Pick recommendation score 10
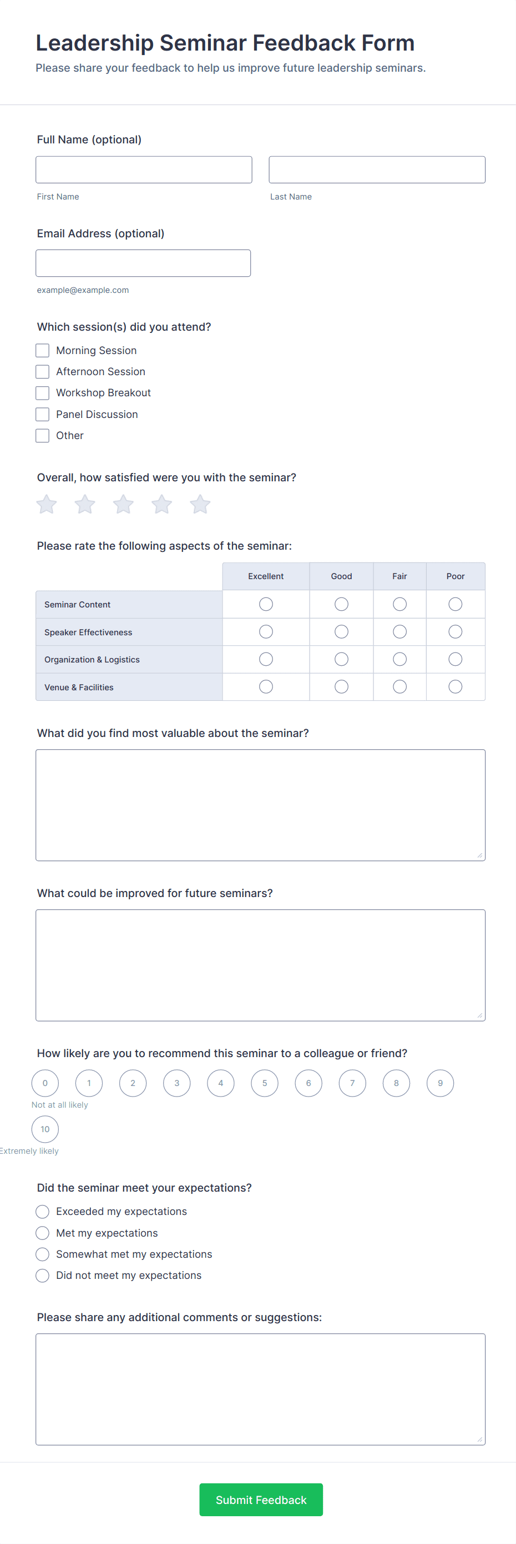Screen dimensions: 516x1544 (45, 1129)
